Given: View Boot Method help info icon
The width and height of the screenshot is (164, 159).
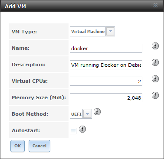Looking at the screenshot, I should (97, 112).
